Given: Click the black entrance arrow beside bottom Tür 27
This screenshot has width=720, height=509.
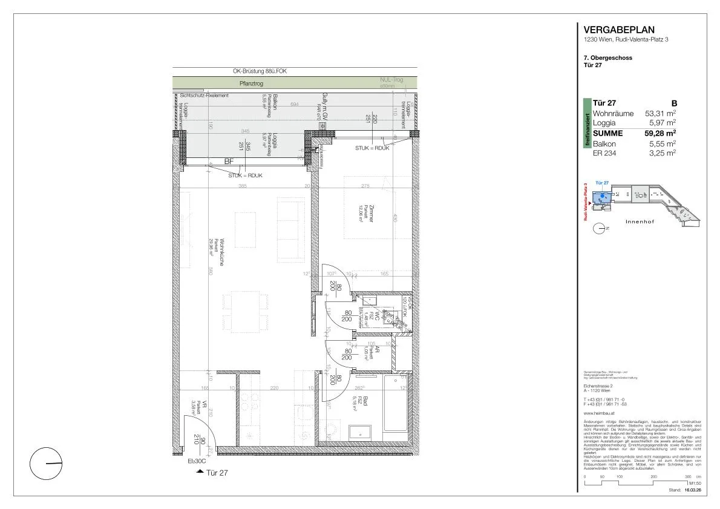Looking at the screenshot, I should click(200, 471).
